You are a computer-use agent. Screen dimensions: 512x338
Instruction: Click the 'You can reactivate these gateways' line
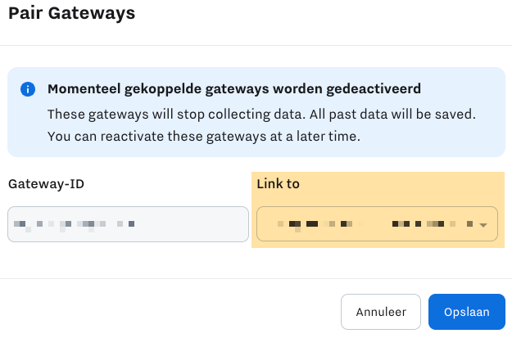pos(205,134)
